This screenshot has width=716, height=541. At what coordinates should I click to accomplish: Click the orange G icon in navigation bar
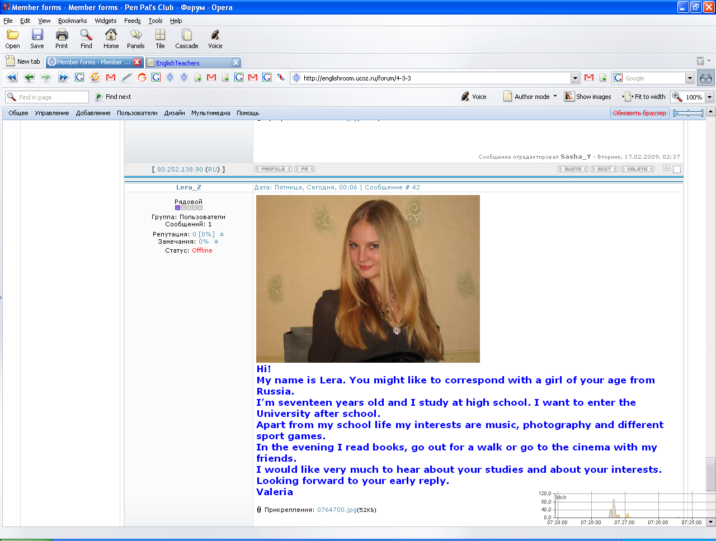pyautogui.click(x=142, y=77)
